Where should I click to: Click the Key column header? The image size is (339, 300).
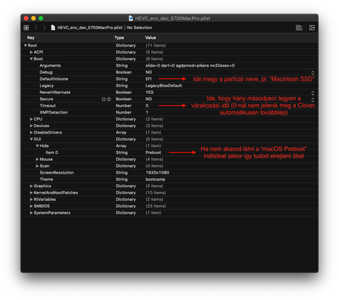(31, 37)
